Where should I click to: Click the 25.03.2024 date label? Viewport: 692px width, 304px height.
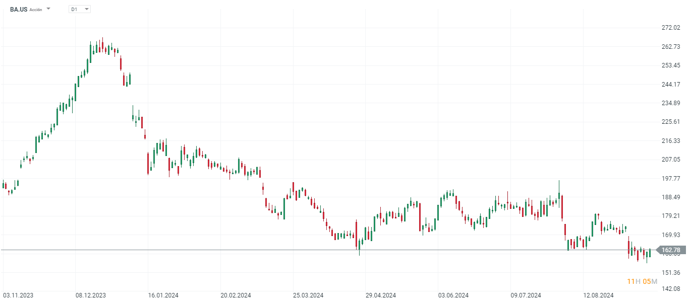(x=309, y=295)
